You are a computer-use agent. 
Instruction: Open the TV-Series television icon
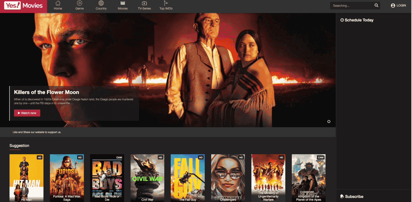click(x=144, y=3)
